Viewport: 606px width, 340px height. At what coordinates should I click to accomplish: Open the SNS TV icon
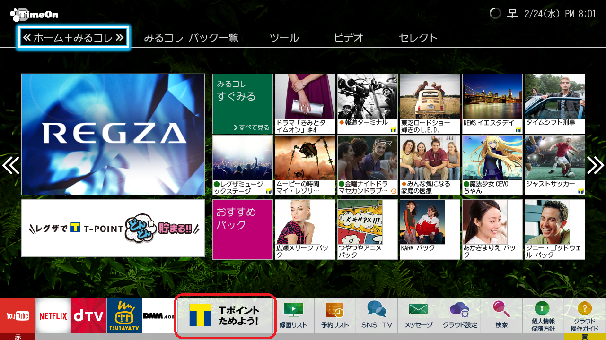[x=377, y=315]
